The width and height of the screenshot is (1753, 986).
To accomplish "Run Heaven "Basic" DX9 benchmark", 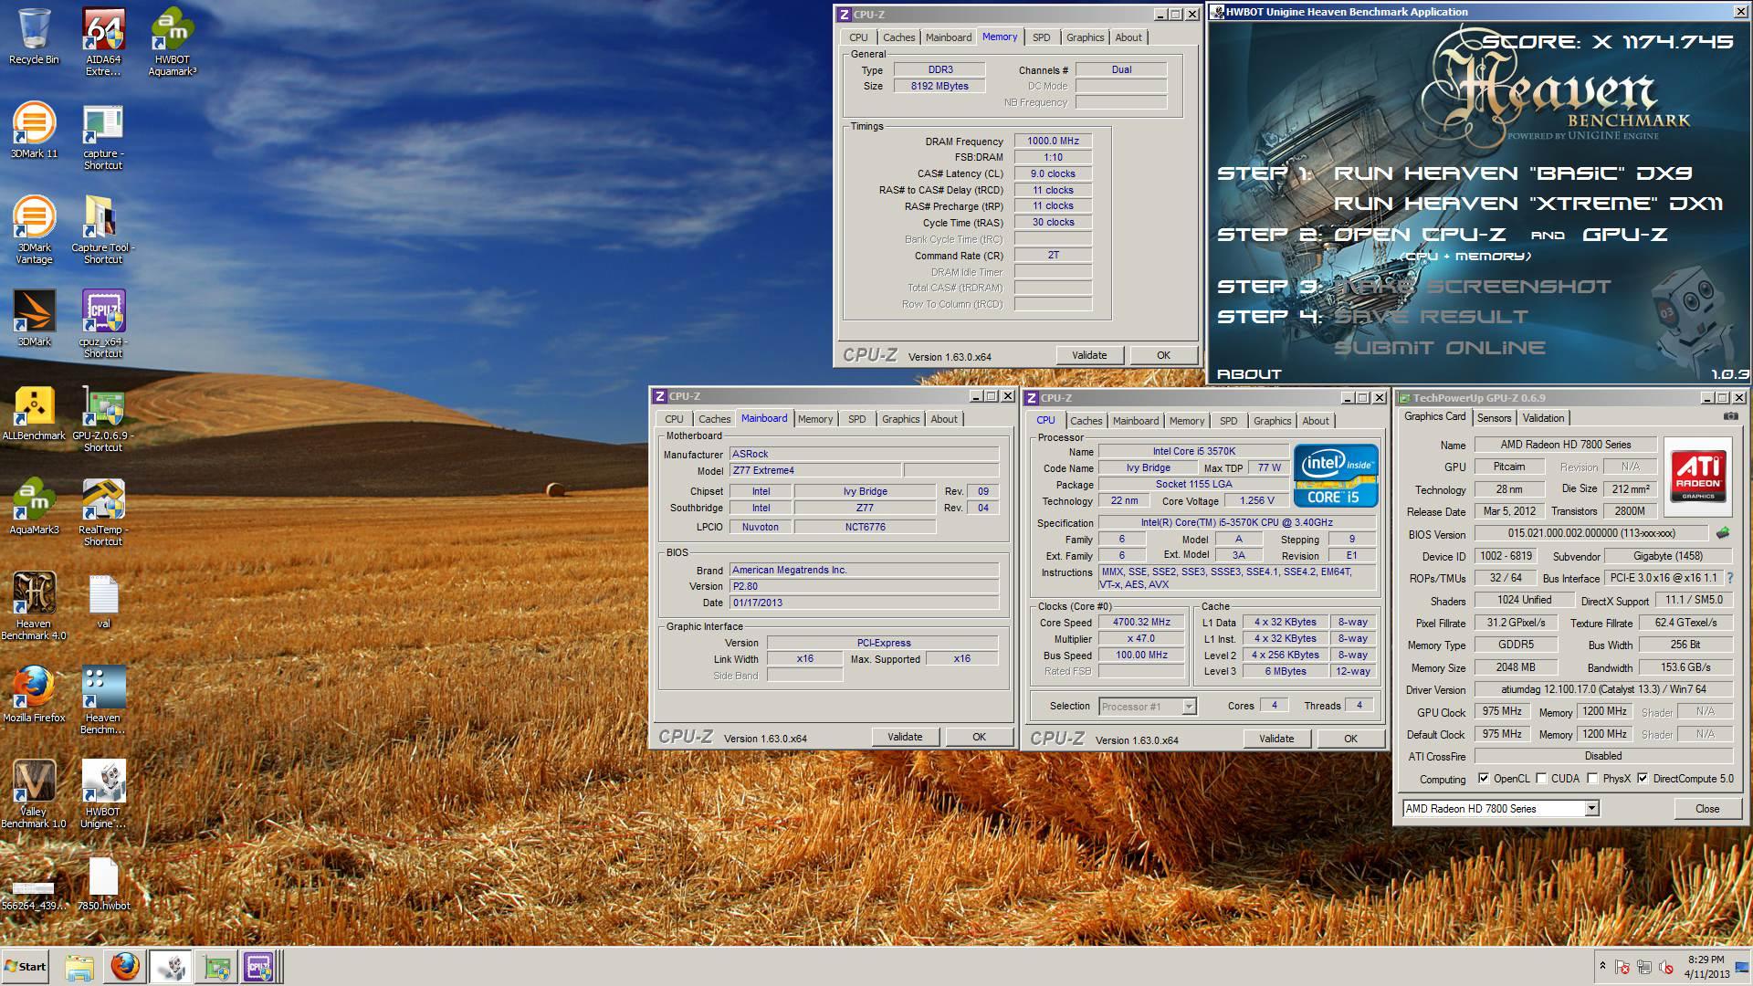I will coord(1513,173).
